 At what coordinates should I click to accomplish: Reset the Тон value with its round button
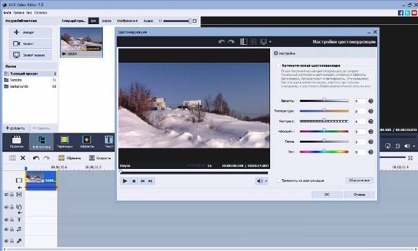click(370, 152)
